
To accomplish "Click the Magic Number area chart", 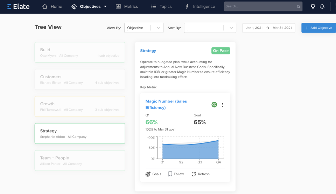I will point(190,149).
